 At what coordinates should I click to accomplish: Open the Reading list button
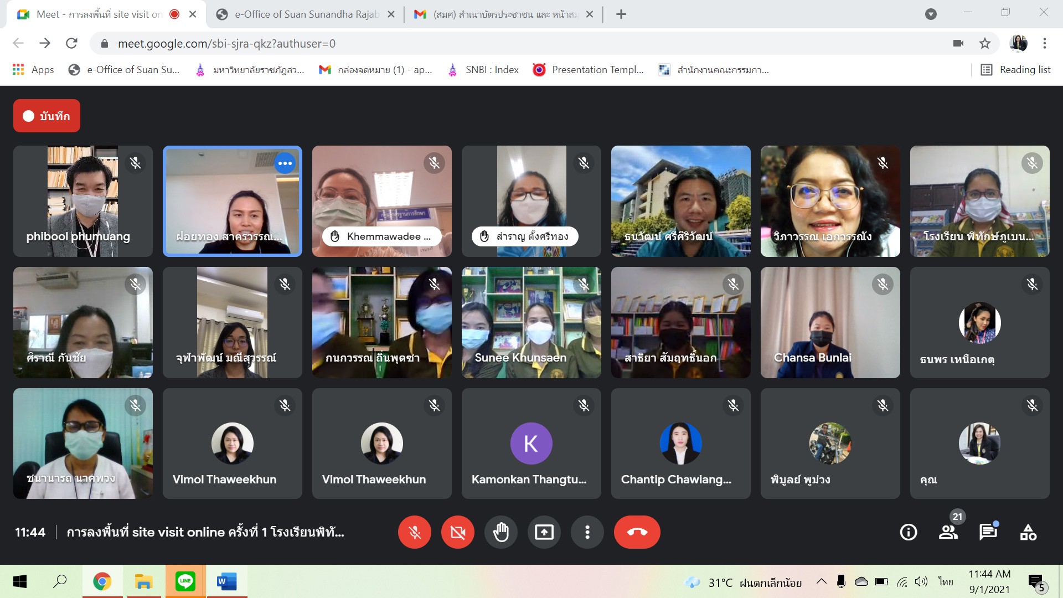pyautogui.click(x=1016, y=70)
